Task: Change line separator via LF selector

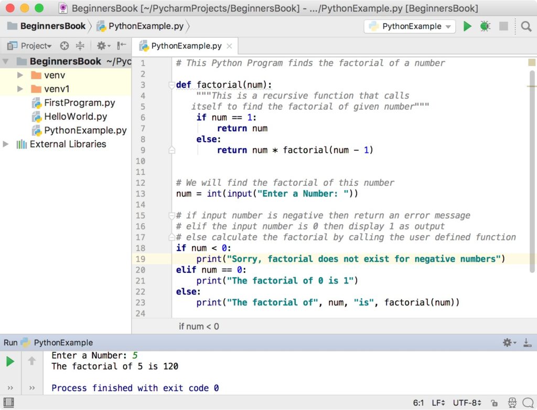Action: click(437, 403)
